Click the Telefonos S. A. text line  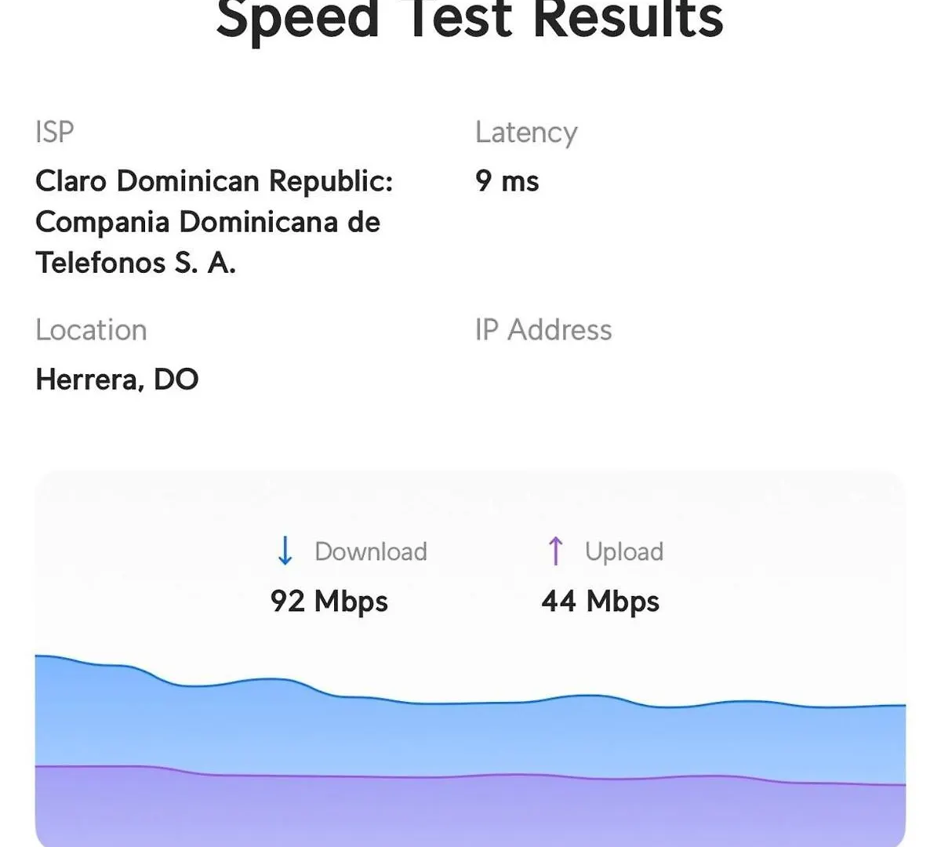coord(136,263)
